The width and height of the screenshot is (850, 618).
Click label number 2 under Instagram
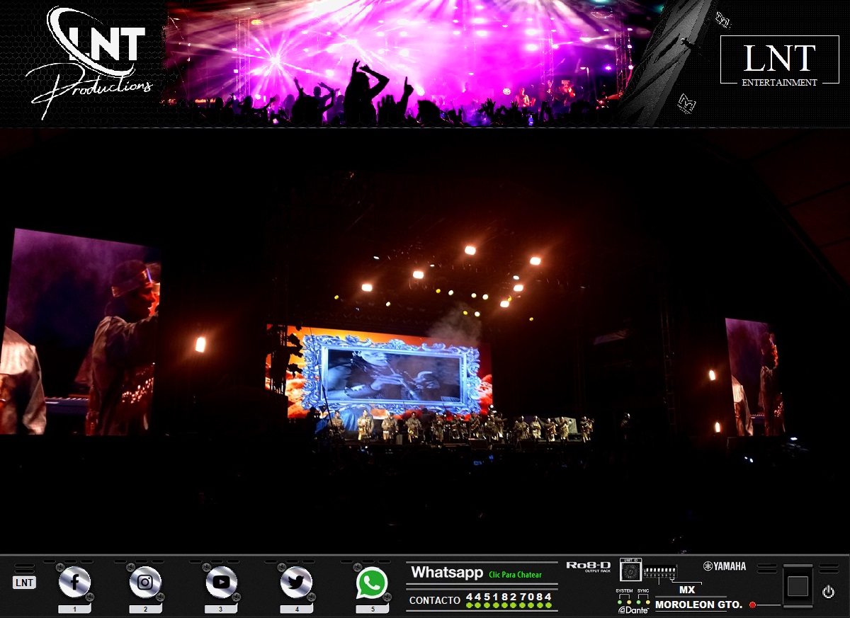click(145, 609)
